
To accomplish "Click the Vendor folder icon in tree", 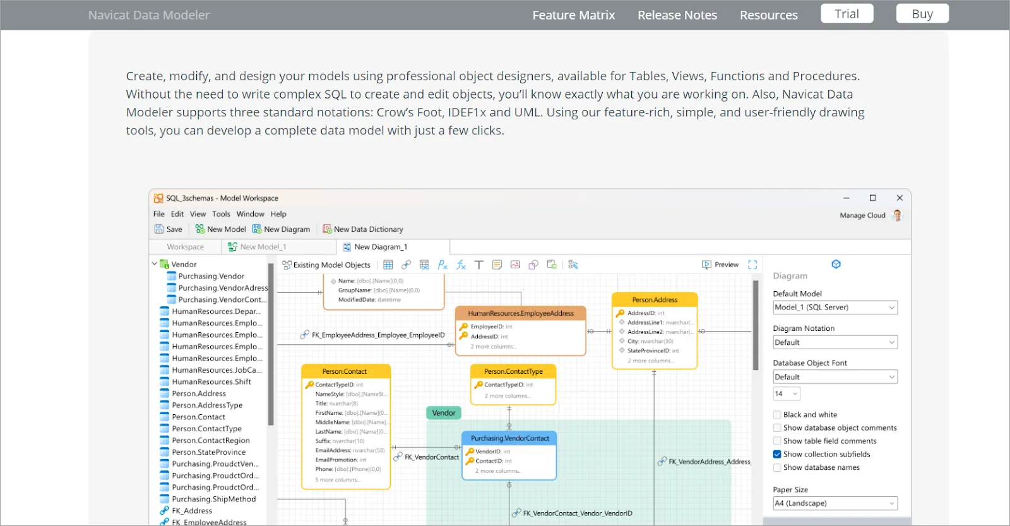I will (x=164, y=265).
